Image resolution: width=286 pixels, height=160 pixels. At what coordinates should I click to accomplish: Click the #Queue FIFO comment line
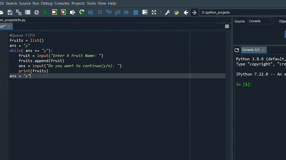click(22, 36)
